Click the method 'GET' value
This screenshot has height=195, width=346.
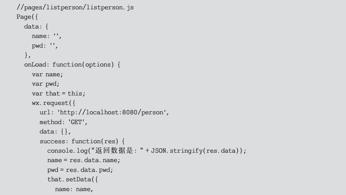tap(77, 122)
